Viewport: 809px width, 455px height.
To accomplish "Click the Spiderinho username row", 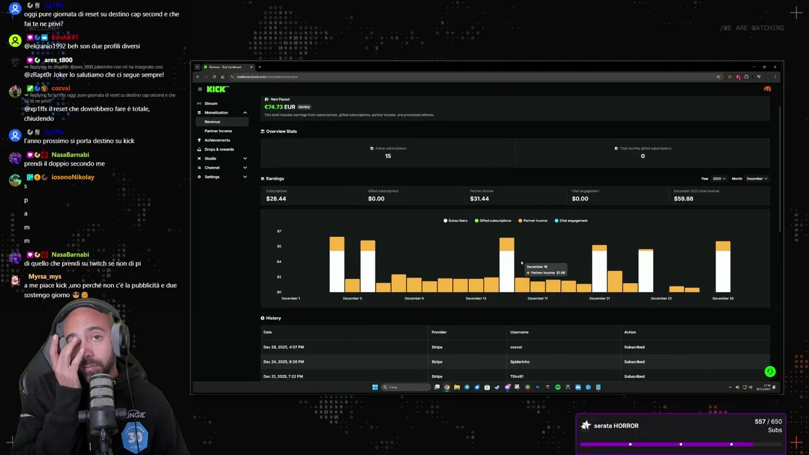I will coord(520,361).
